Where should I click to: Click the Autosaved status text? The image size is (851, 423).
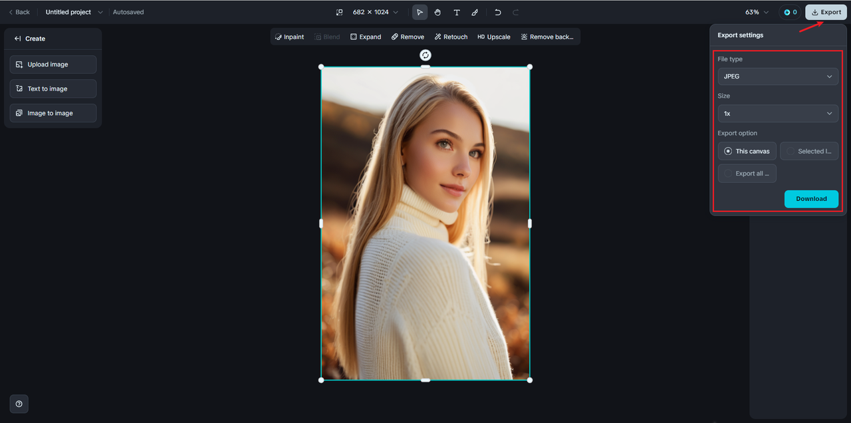[128, 12]
